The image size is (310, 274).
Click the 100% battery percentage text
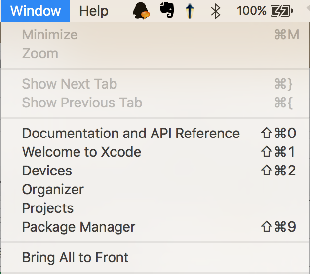click(x=251, y=11)
